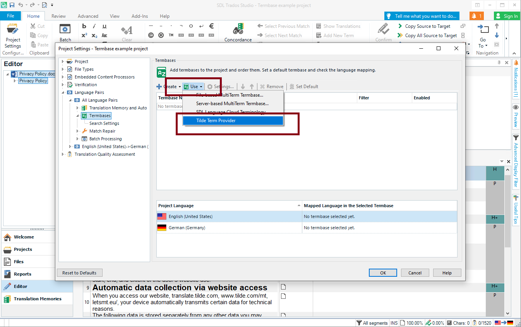
Task: Switch to the Add-Ins ribbon tab
Action: (140, 16)
